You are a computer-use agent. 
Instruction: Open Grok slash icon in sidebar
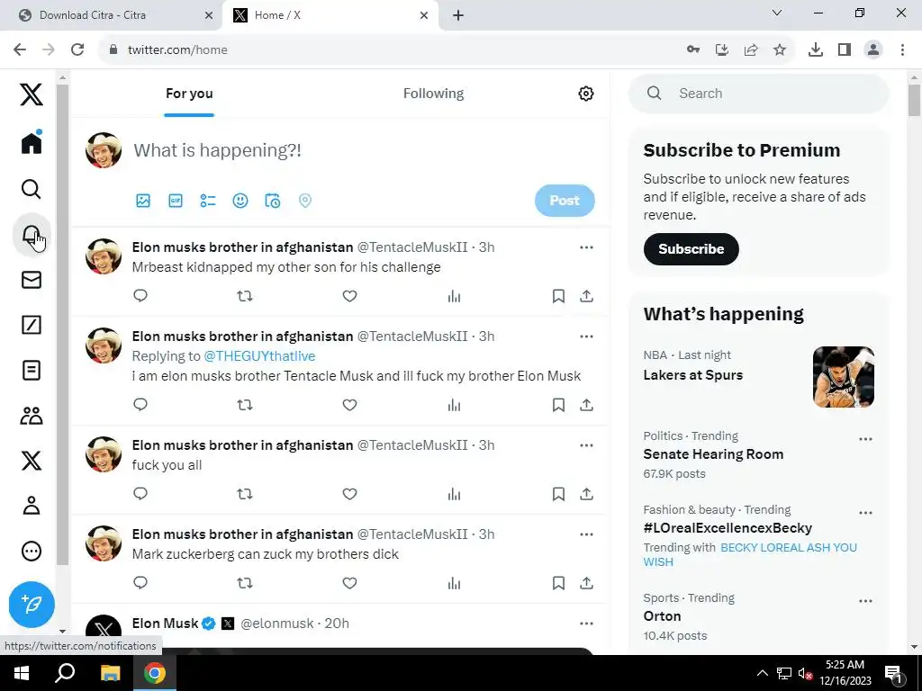[32, 325]
